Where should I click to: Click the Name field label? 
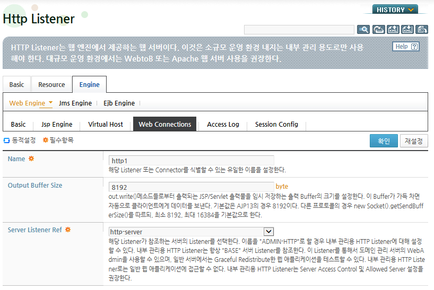tap(16, 159)
